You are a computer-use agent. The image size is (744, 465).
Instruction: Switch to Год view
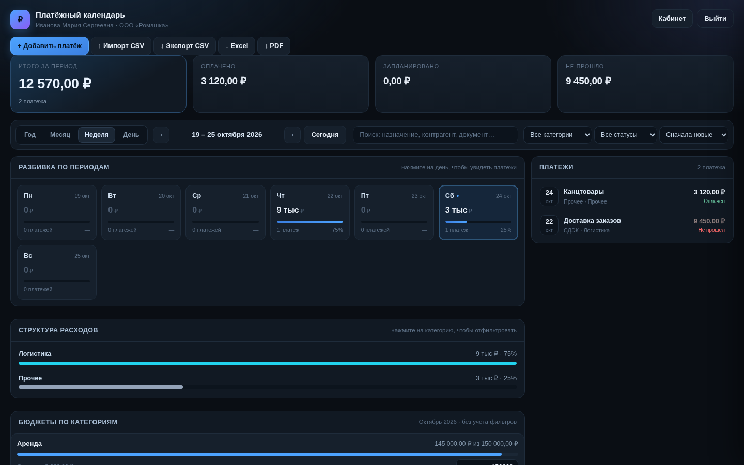tap(30, 135)
